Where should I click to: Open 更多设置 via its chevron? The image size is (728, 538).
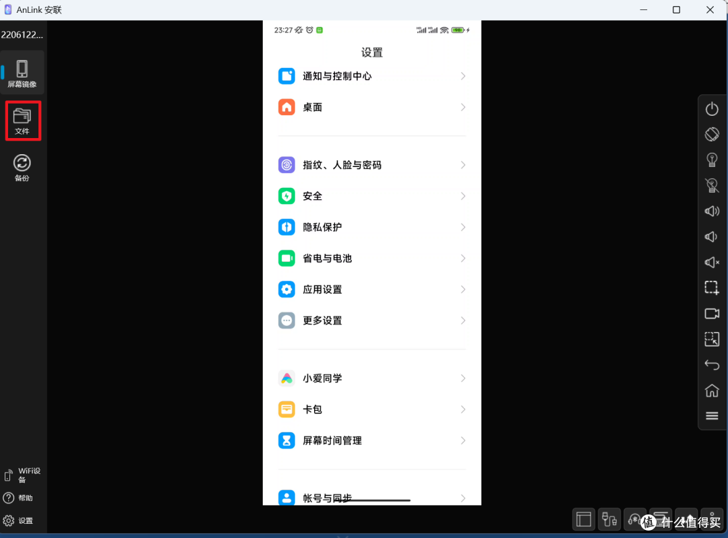463,321
